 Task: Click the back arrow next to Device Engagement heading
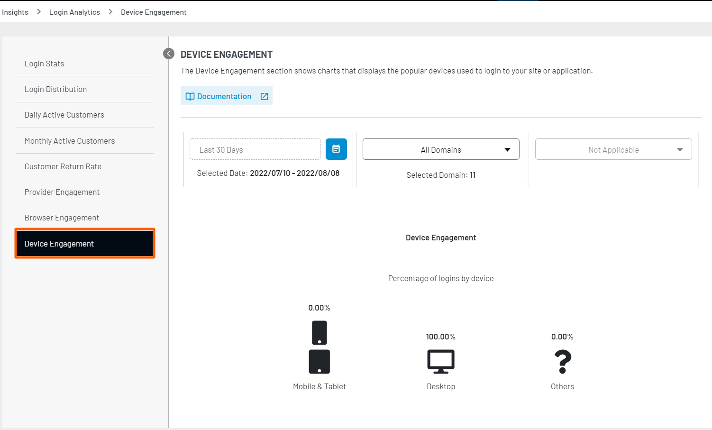[x=168, y=54]
